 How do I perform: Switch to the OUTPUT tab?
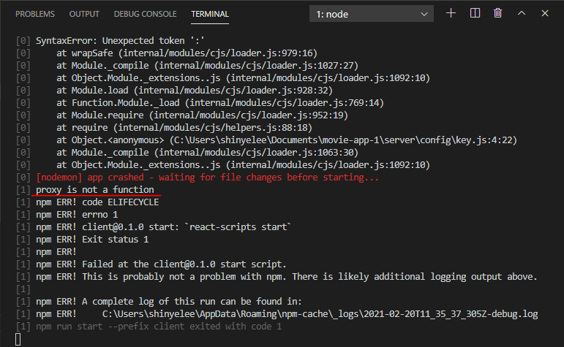click(x=84, y=14)
